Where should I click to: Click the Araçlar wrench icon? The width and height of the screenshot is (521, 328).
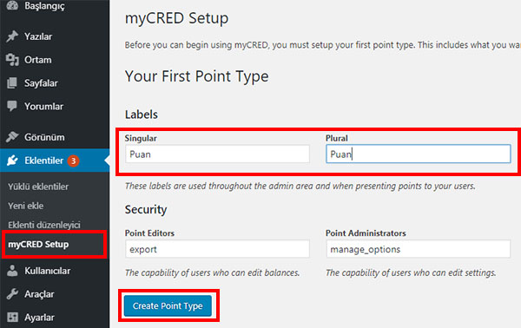click(x=12, y=294)
